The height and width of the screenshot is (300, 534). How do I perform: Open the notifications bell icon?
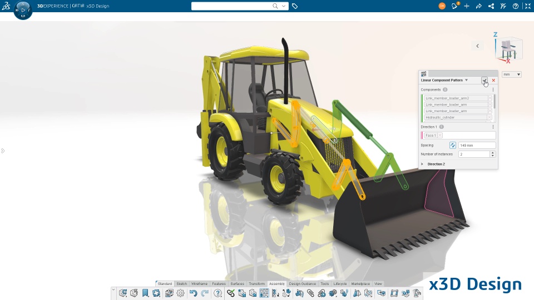click(x=454, y=6)
